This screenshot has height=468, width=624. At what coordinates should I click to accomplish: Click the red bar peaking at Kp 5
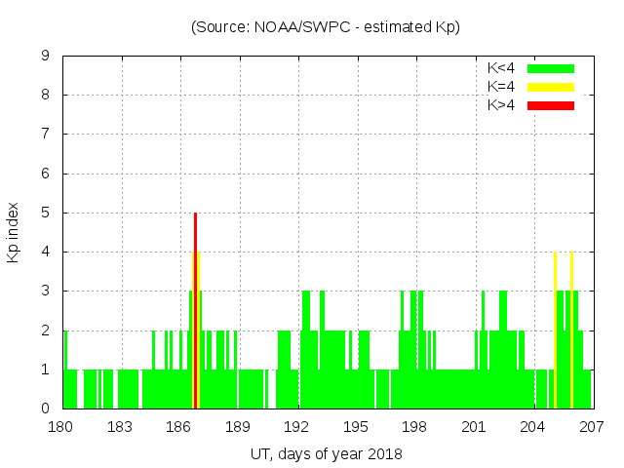pos(195,292)
